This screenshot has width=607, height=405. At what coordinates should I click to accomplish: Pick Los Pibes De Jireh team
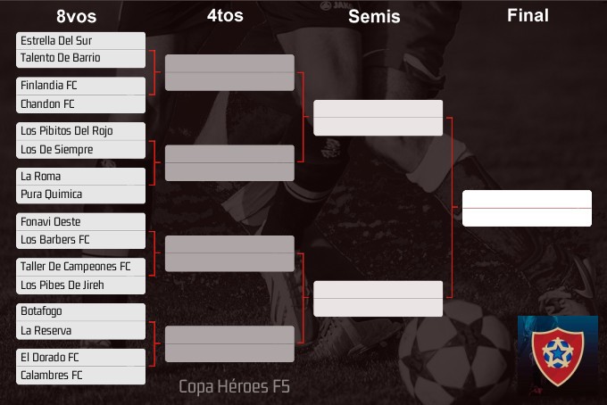point(80,285)
